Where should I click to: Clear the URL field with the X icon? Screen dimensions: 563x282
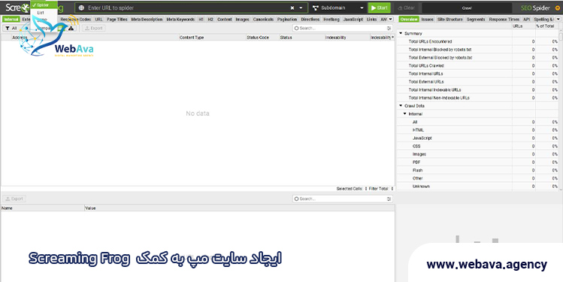292,8
